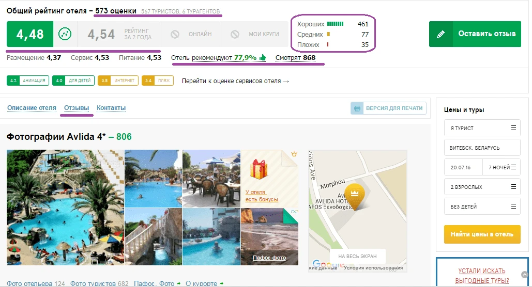Open the Без детей dropdown
Image resolution: width=532 pixels, height=287 pixels.
482,206
